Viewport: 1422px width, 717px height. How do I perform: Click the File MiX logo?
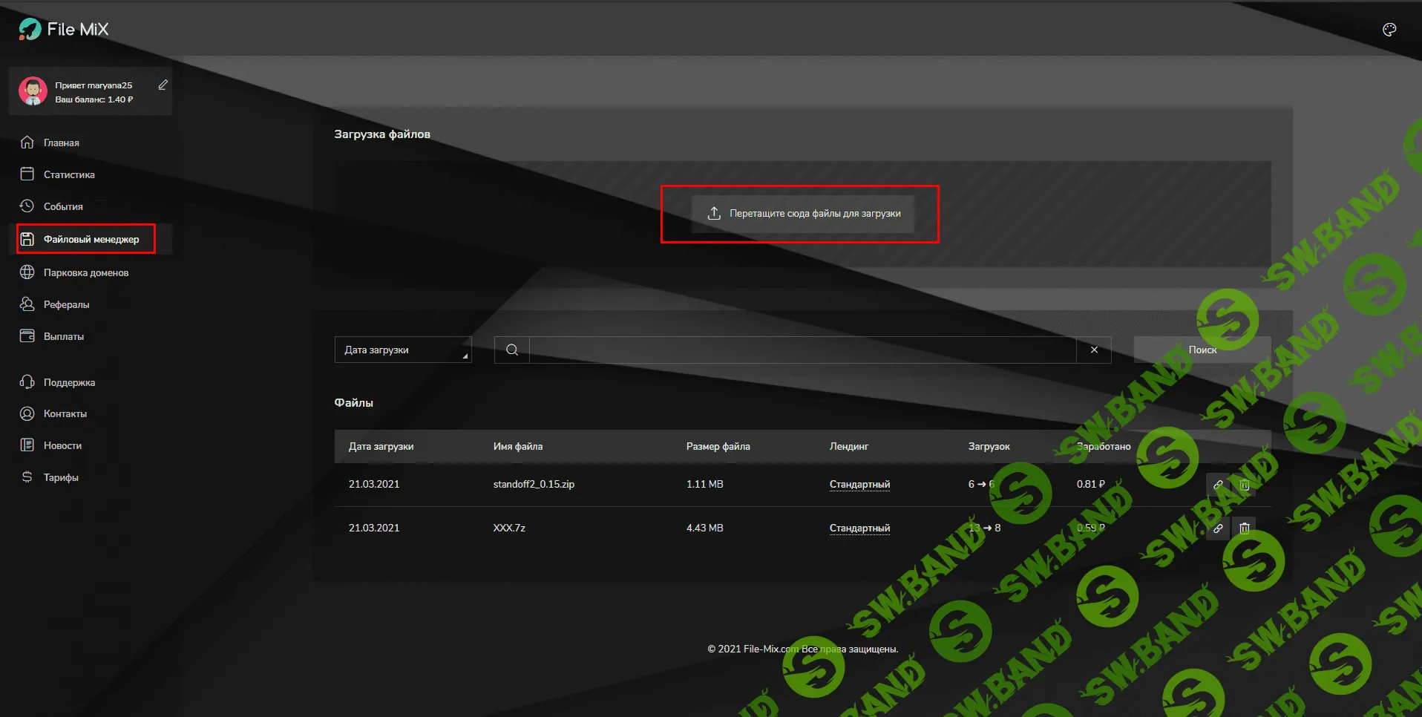[x=64, y=29]
